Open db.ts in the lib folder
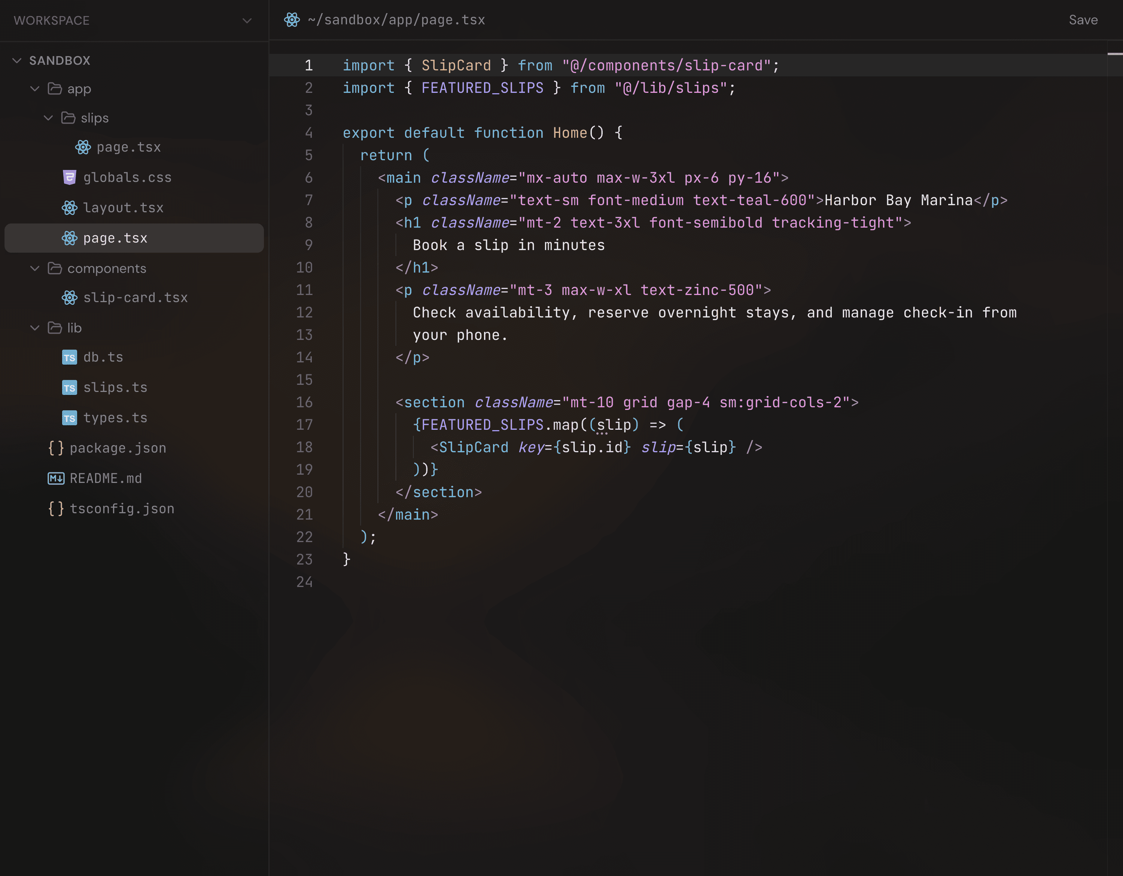 click(134, 357)
